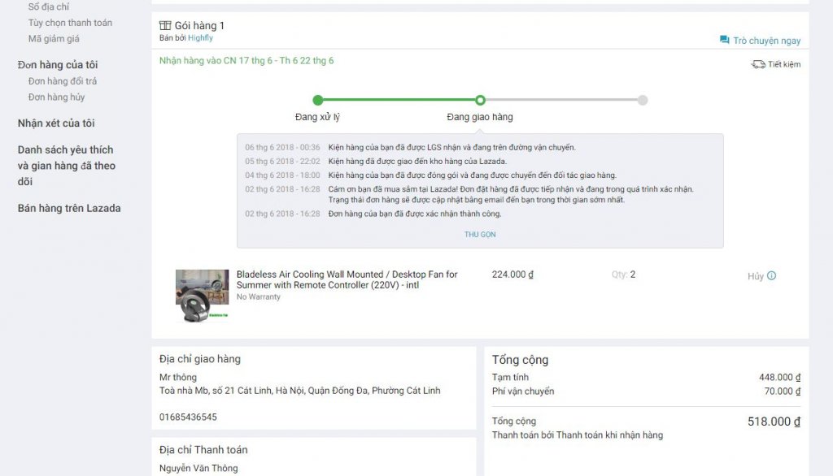
Task: Open the Bladeless fan product thumbnail
Action: 203,296
